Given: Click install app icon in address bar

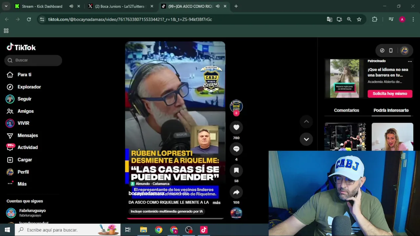Looking at the screenshot, I should pos(339,19).
